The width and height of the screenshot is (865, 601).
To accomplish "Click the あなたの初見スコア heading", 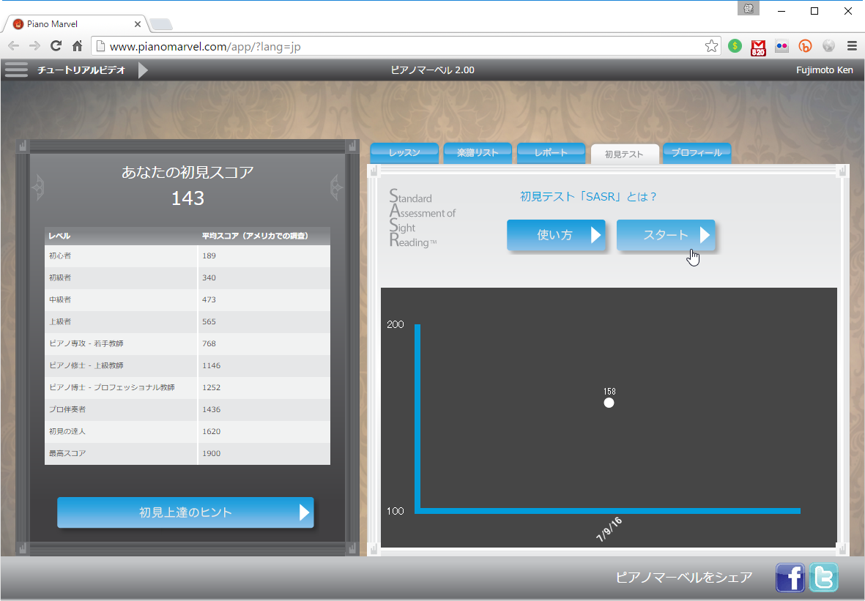I will (x=188, y=172).
